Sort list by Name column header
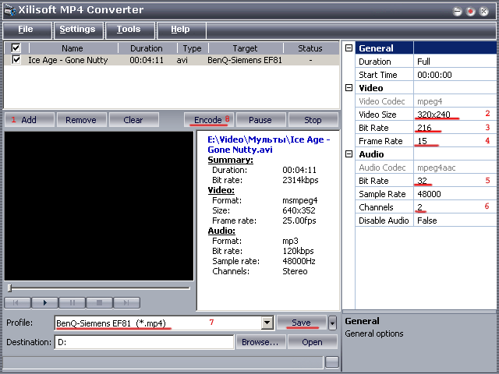This screenshot has height=374, width=499. [73, 48]
